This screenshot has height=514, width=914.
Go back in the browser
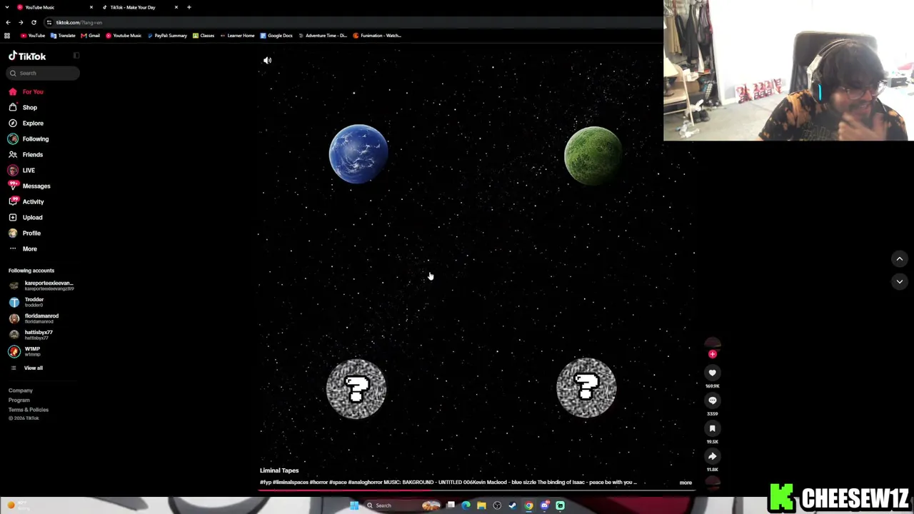click(x=9, y=22)
